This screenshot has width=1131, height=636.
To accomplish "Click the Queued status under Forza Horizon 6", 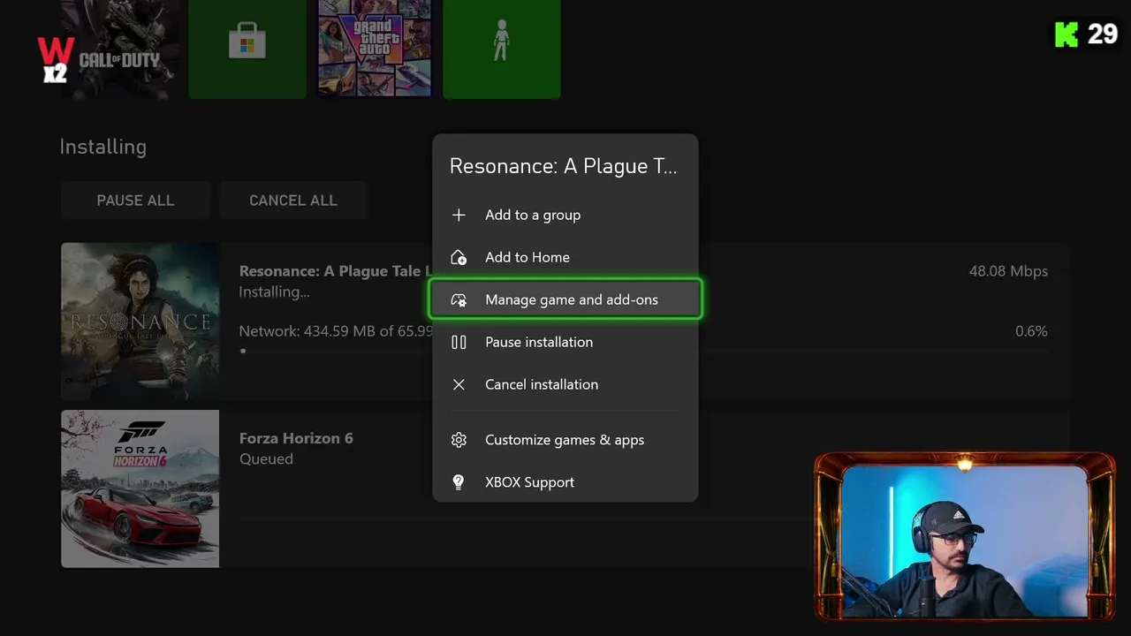I will (266, 459).
